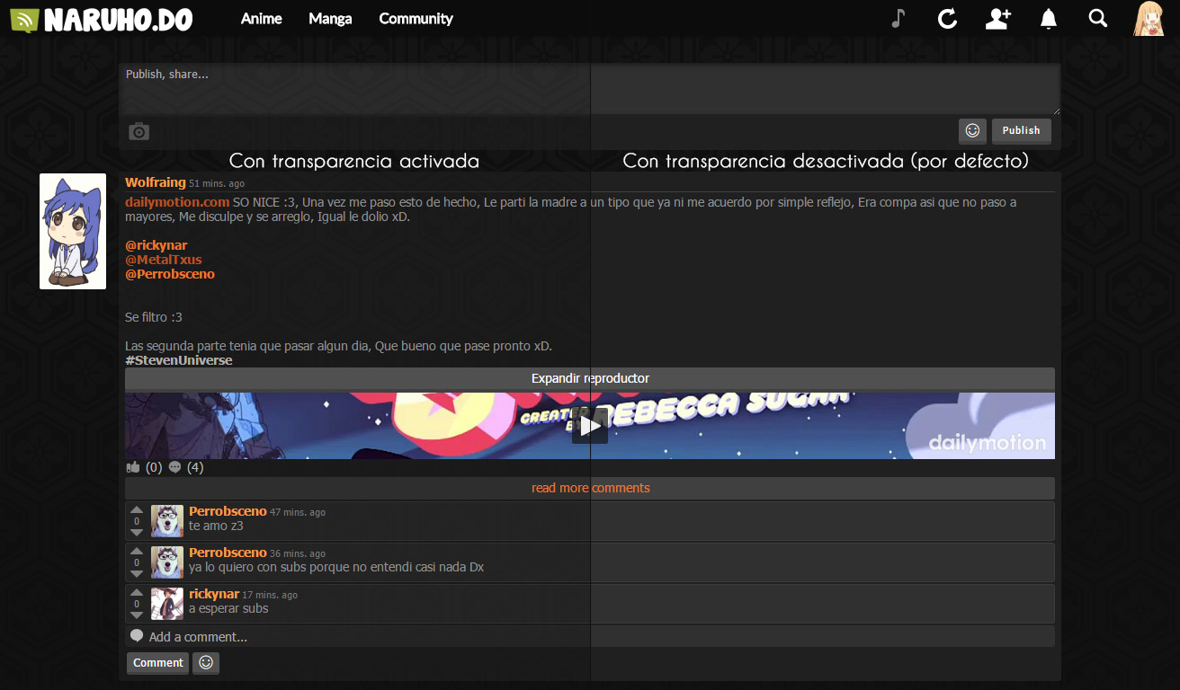Image resolution: width=1180 pixels, height=690 pixels.
Task: Open the user profile avatar in header
Action: click(x=1149, y=19)
